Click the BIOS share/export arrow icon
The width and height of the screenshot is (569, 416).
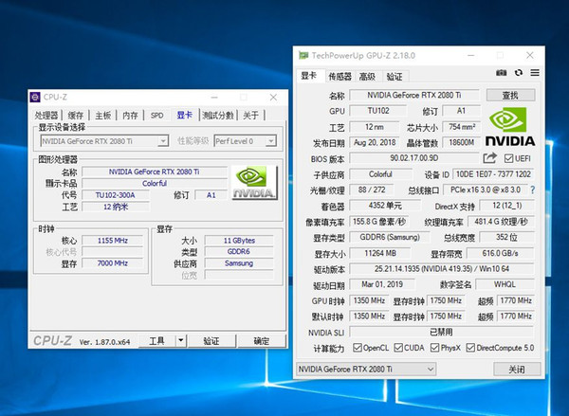coord(489,158)
